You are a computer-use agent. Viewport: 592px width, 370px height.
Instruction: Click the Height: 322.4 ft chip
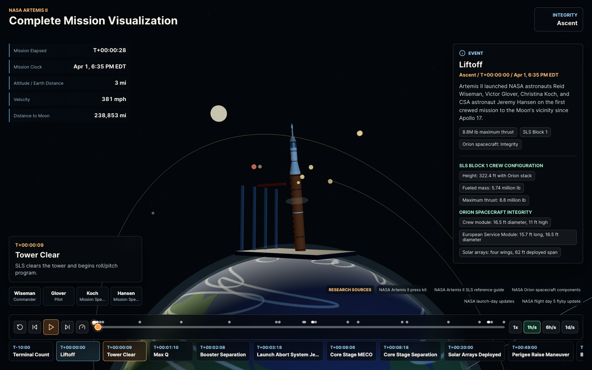[497, 176]
